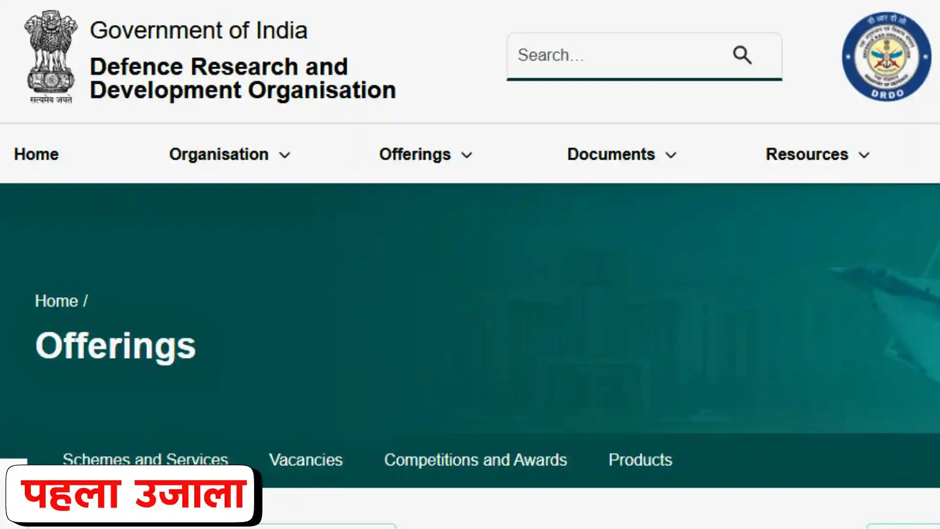Click the Documents menu entry
Image resolution: width=940 pixels, height=529 pixels.
point(611,154)
